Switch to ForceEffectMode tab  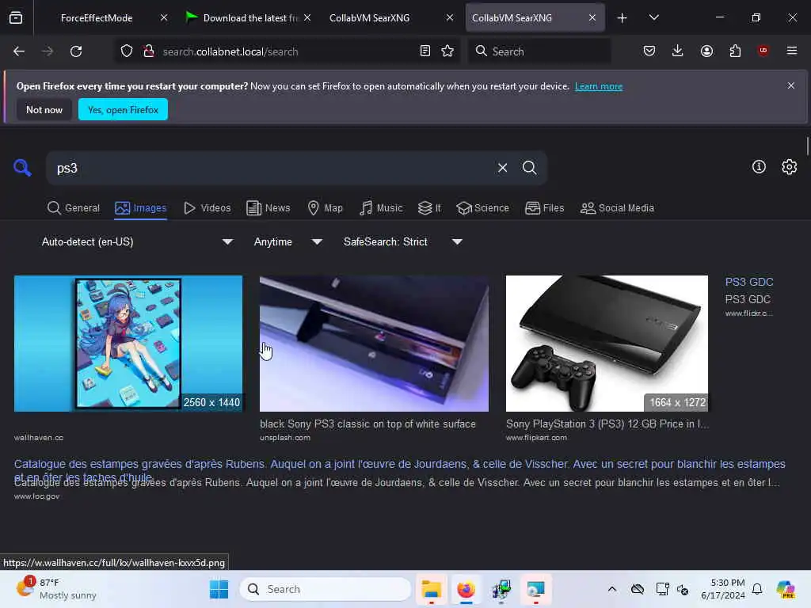point(97,18)
